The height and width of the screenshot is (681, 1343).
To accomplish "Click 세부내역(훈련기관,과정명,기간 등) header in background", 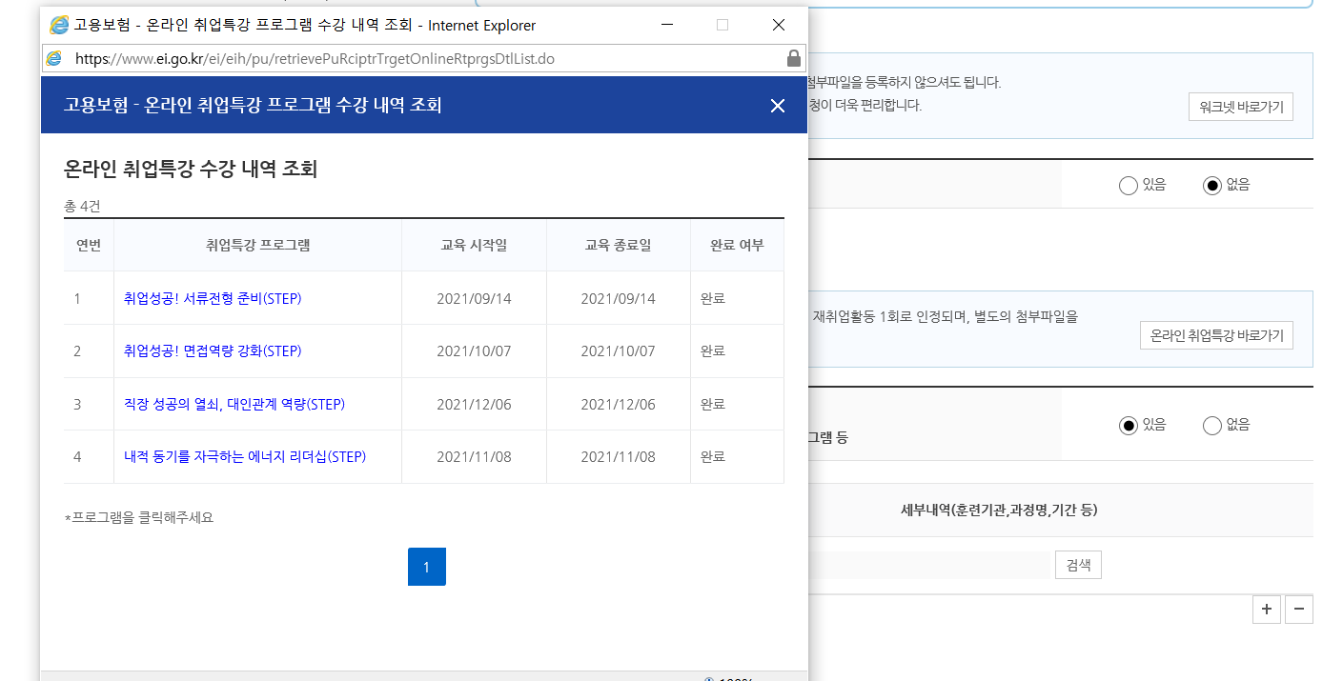I will [999, 510].
